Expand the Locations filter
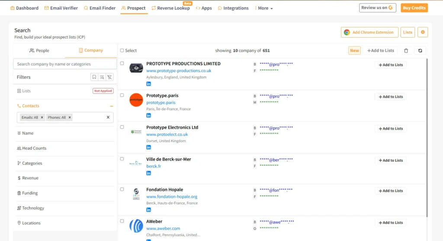This screenshot has width=443, height=241. coord(65,223)
